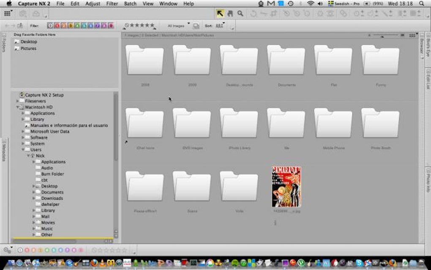
Task: Select the Zoom magnifier tool
Action: [240, 14]
